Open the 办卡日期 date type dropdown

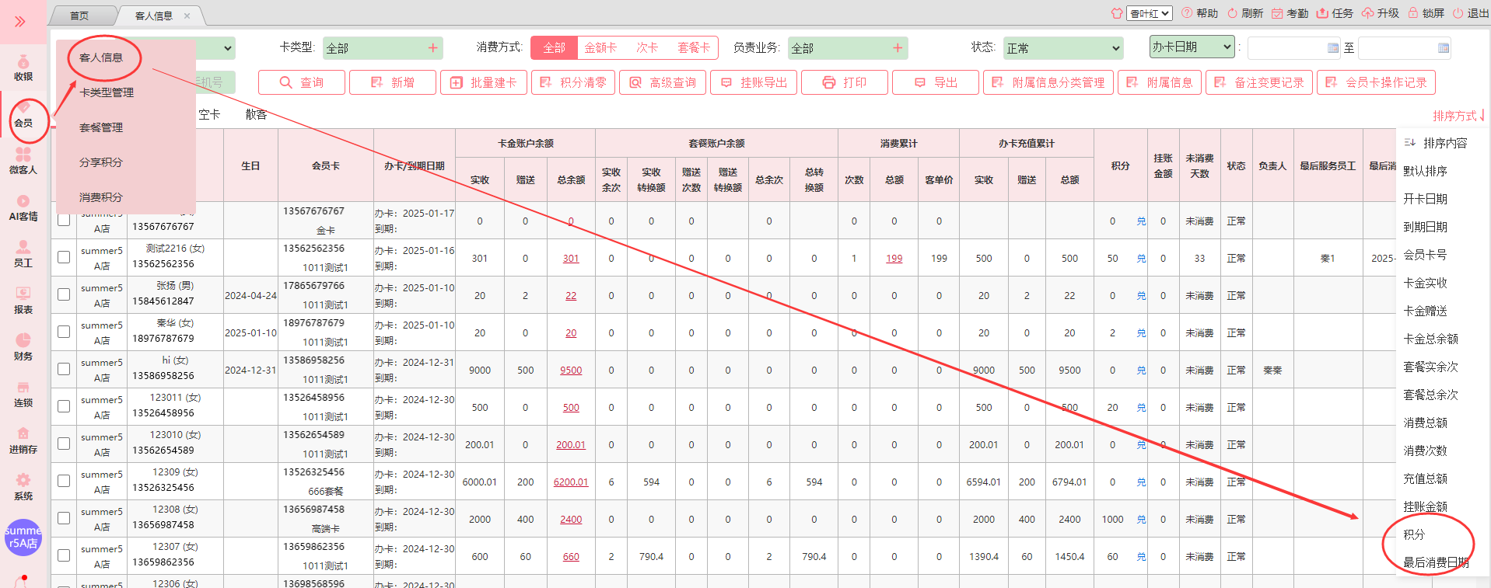[1192, 47]
